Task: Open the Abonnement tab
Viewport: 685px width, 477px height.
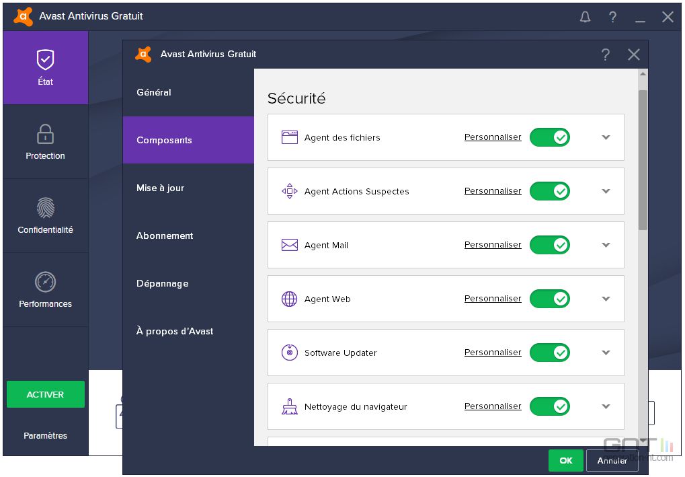Action: tap(188, 235)
